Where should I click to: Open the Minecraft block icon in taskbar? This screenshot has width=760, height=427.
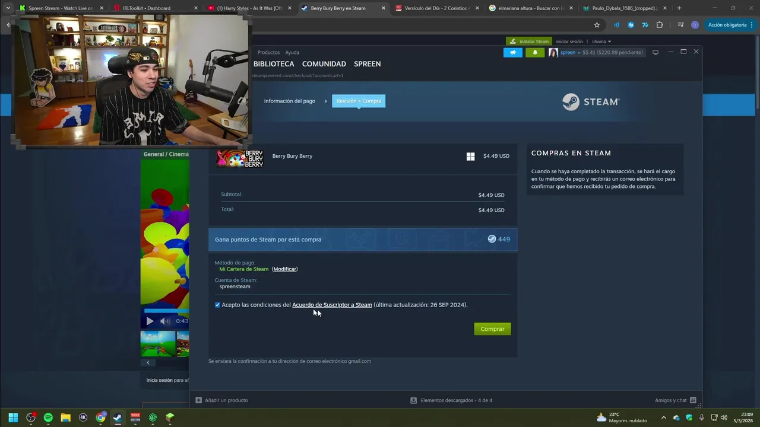pyautogui.click(x=170, y=418)
